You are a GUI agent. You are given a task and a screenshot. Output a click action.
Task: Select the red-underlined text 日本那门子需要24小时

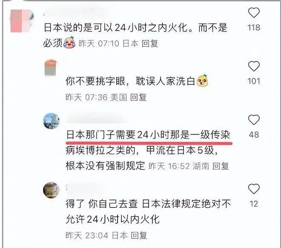118,135
